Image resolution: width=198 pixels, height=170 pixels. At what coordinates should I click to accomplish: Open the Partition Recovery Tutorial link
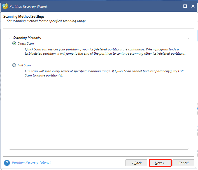pos(31,162)
